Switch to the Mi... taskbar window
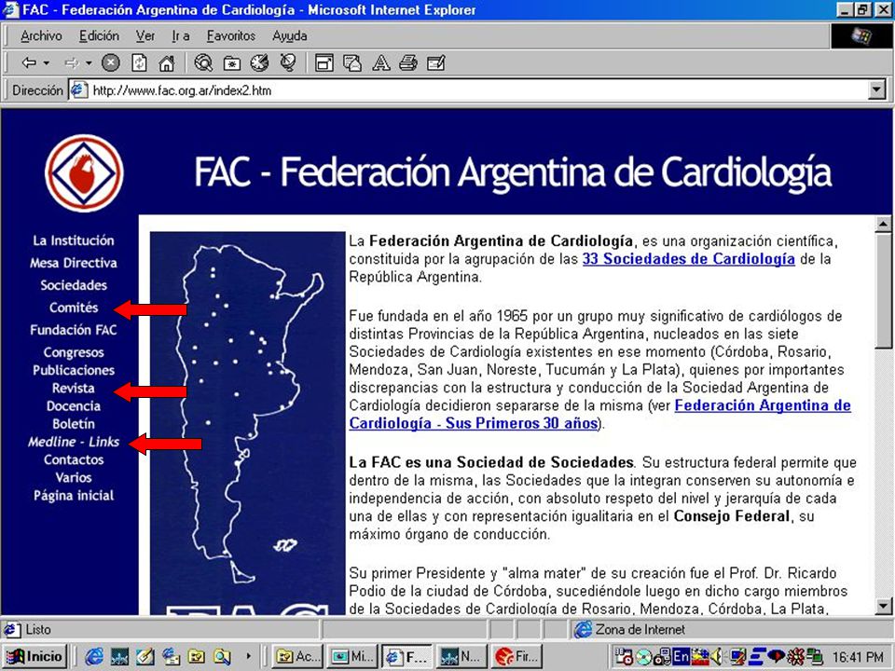The height and width of the screenshot is (671, 895). 352,657
